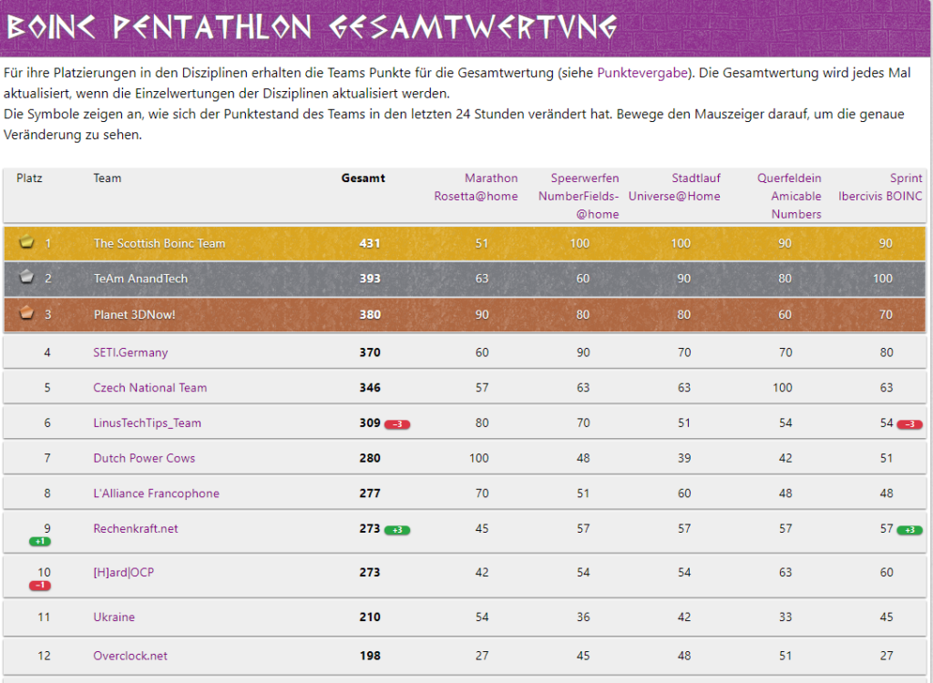
Task: Click the total score 346
Action: click(370, 387)
